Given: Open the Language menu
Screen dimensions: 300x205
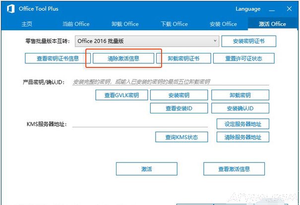Looking at the screenshot, I should pyautogui.click(x=248, y=9).
